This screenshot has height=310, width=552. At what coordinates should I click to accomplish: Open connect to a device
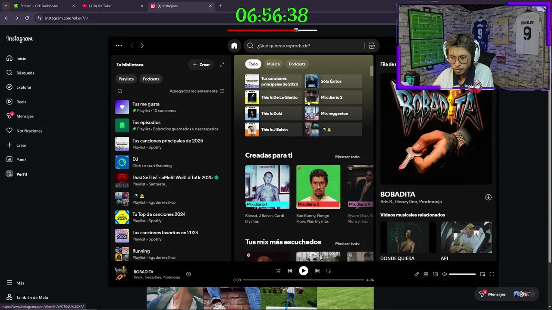pyautogui.click(x=435, y=274)
